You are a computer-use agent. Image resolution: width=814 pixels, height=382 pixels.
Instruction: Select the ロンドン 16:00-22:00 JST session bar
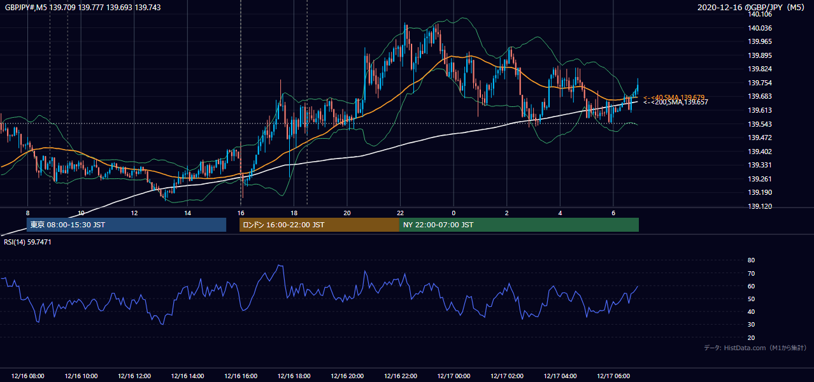click(319, 225)
